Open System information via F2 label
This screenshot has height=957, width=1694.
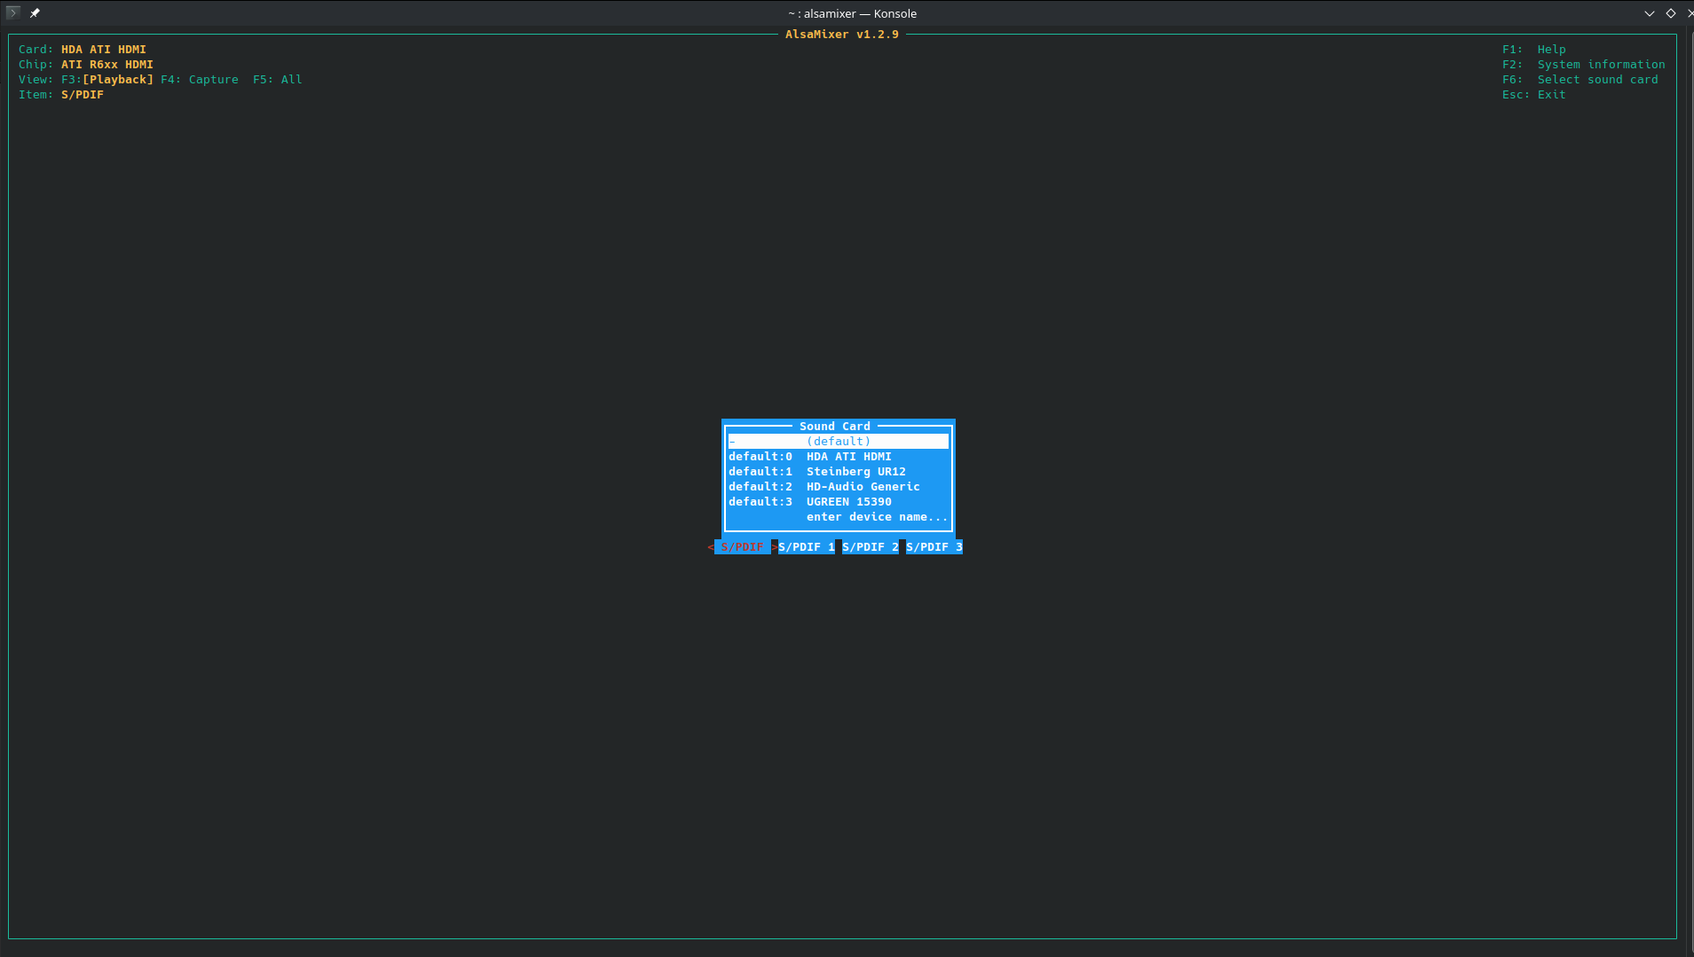tap(1601, 65)
